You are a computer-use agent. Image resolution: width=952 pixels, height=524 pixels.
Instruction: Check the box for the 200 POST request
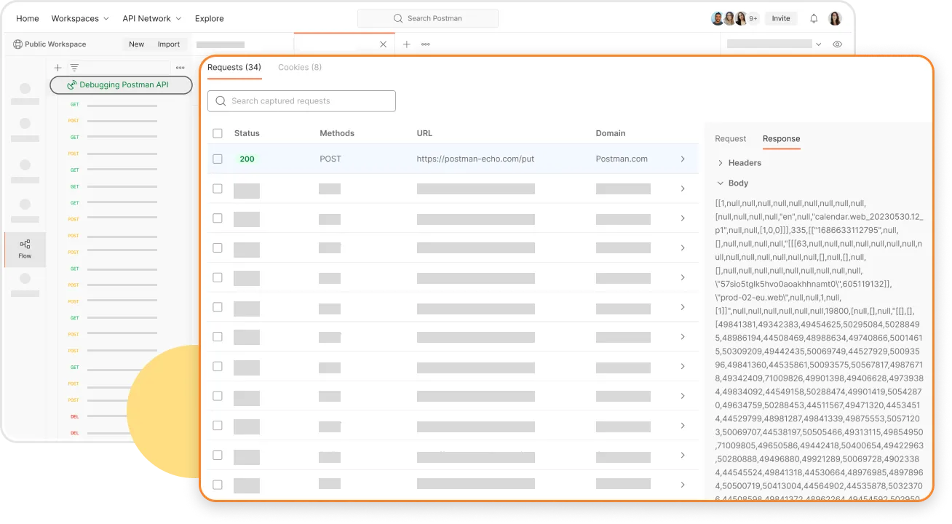pyautogui.click(x=218, y=159)
